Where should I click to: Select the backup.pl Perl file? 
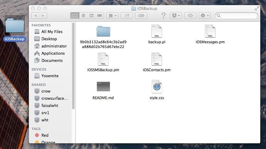(157, 31)
